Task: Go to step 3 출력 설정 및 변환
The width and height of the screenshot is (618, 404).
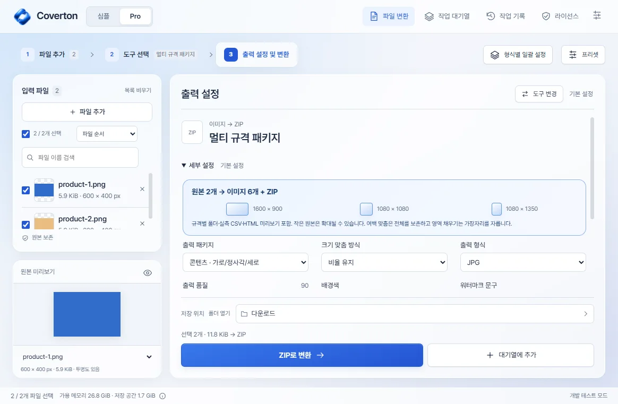Action: coord(256,54)
